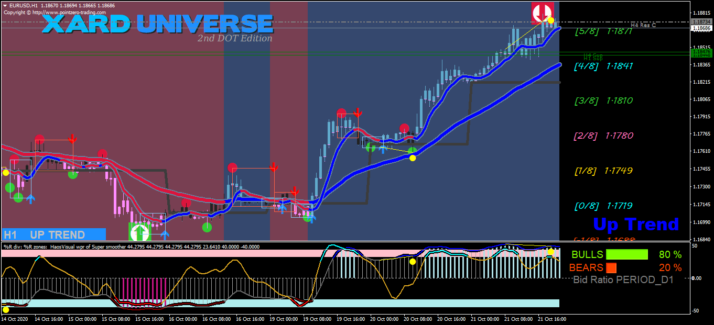714x325 pixels.
Task: Click 1.17300 on the price scale
Action: (x=702, y=186)
